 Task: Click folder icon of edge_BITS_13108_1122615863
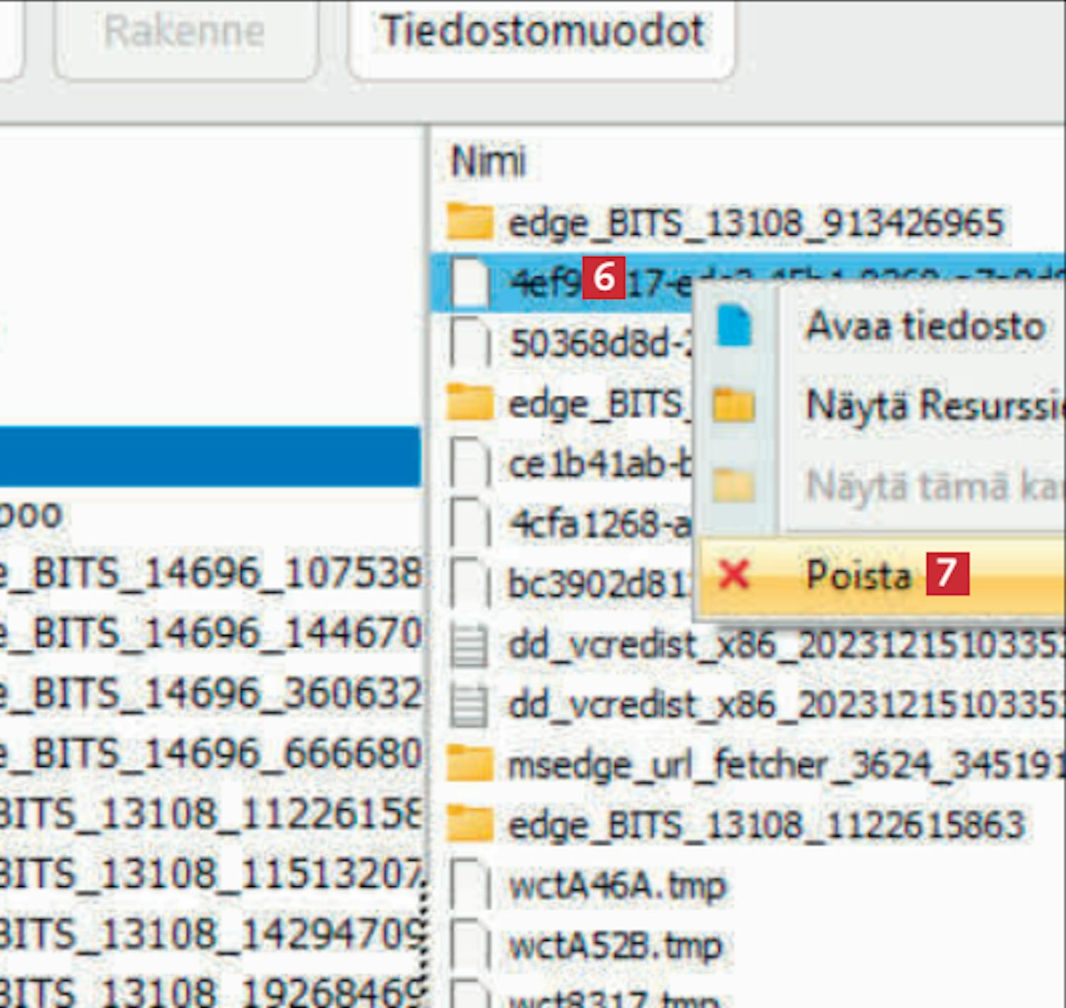click(x=470, y=825)
